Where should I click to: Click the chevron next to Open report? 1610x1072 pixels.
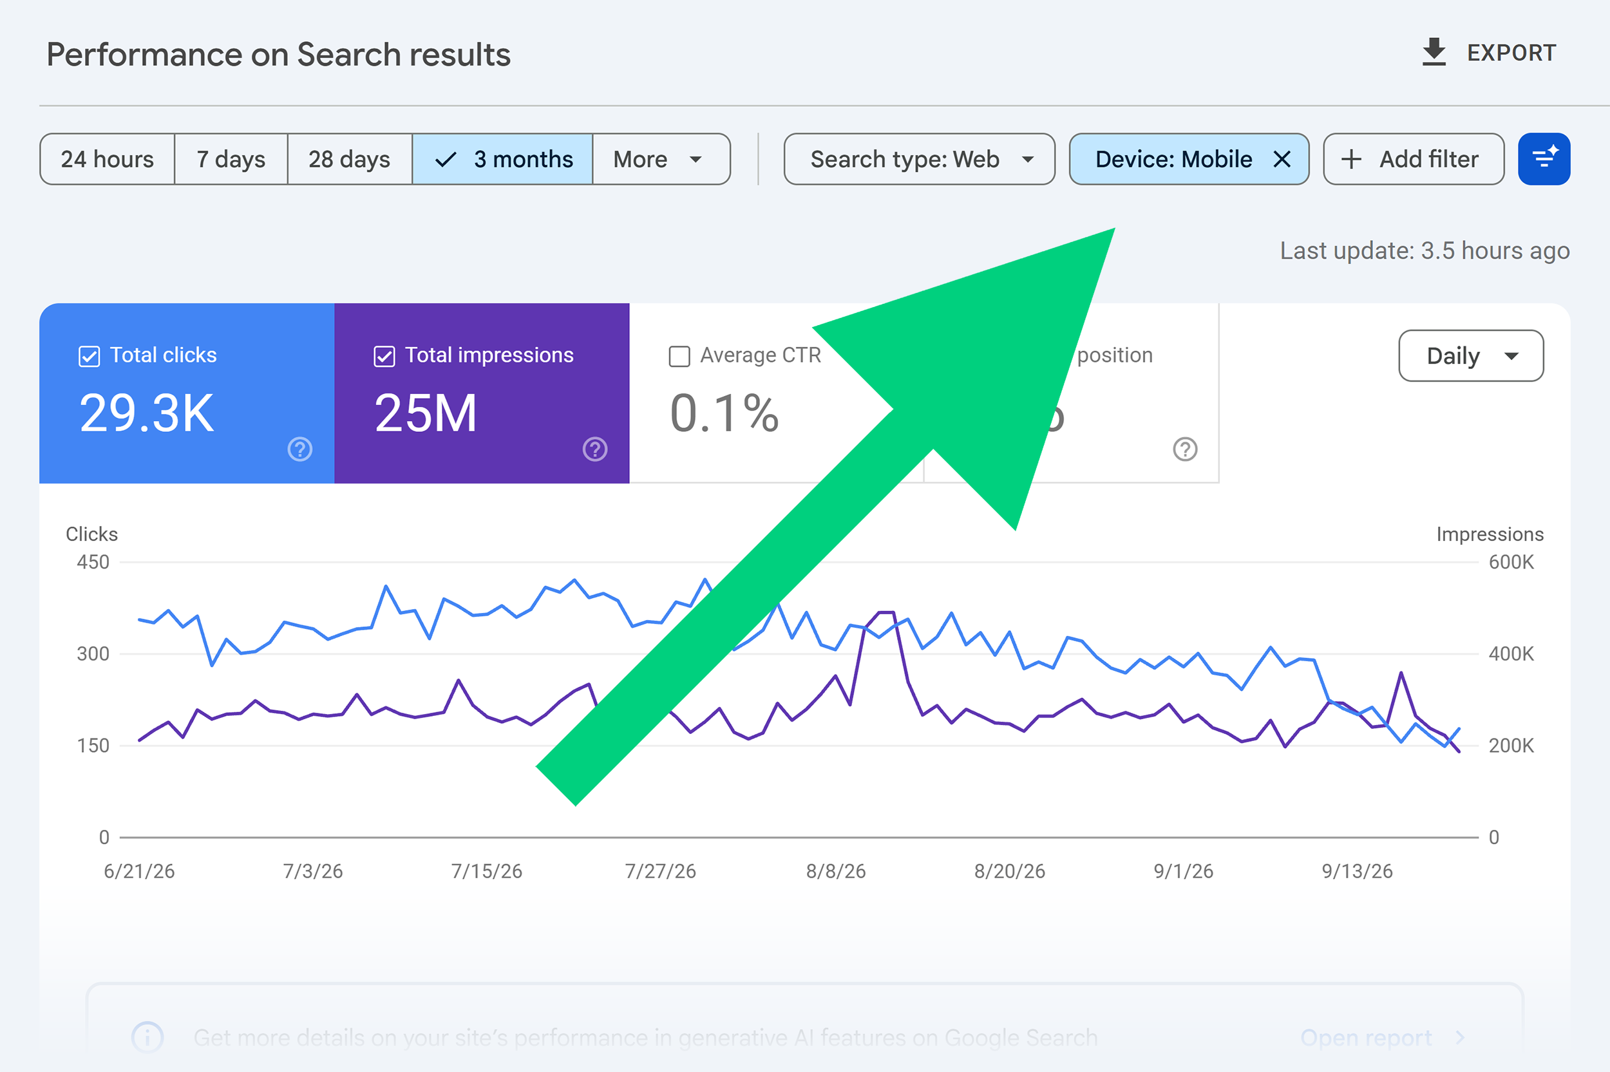pyautogui.click(x=1459, y=1037)
